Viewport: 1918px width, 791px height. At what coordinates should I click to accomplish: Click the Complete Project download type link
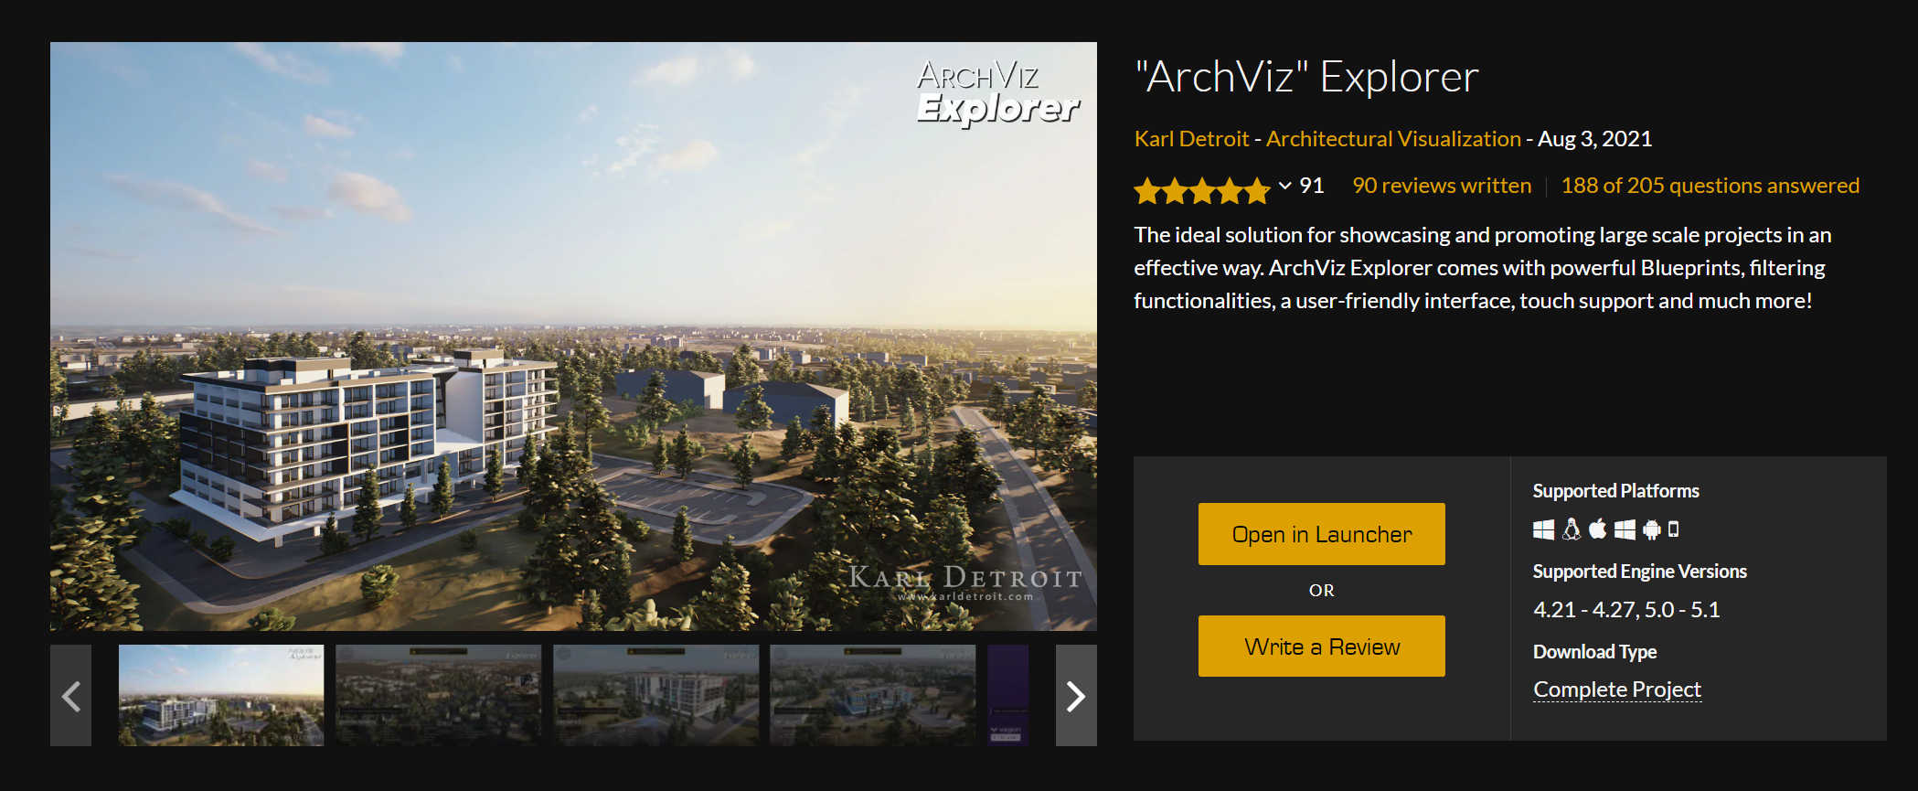pos(1617,689)
